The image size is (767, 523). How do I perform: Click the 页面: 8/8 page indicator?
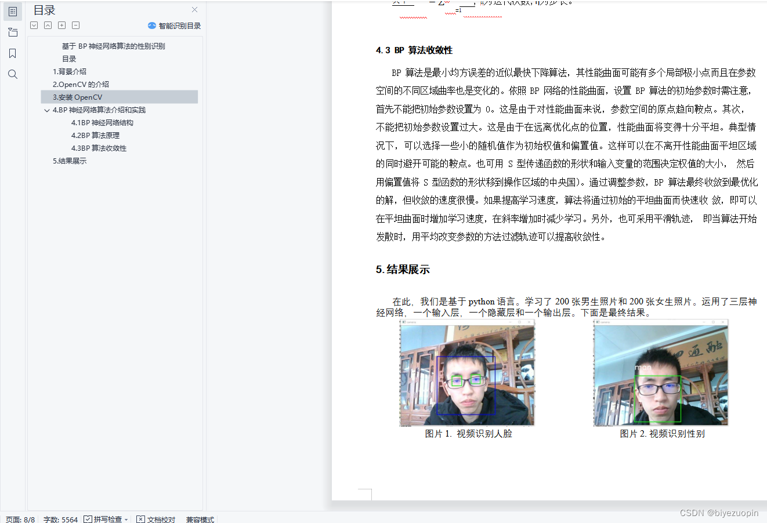point(20,520)
